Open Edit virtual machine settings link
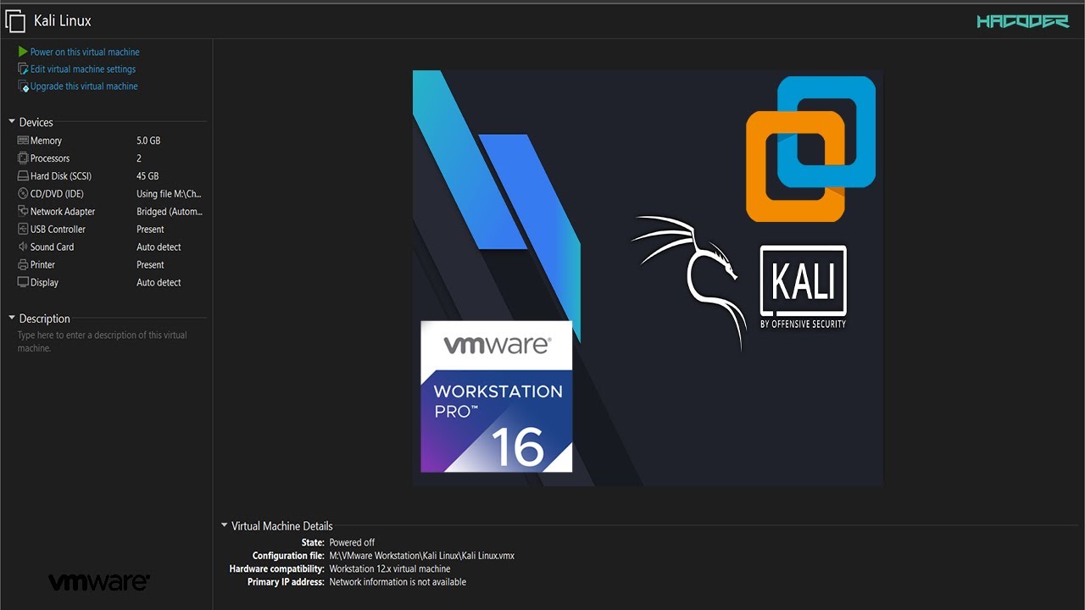Screen dimensions: 1085x610 tap(83, 69)
